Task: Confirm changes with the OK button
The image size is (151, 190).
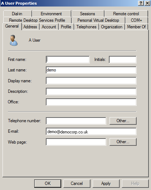Action: click(48, 183)
